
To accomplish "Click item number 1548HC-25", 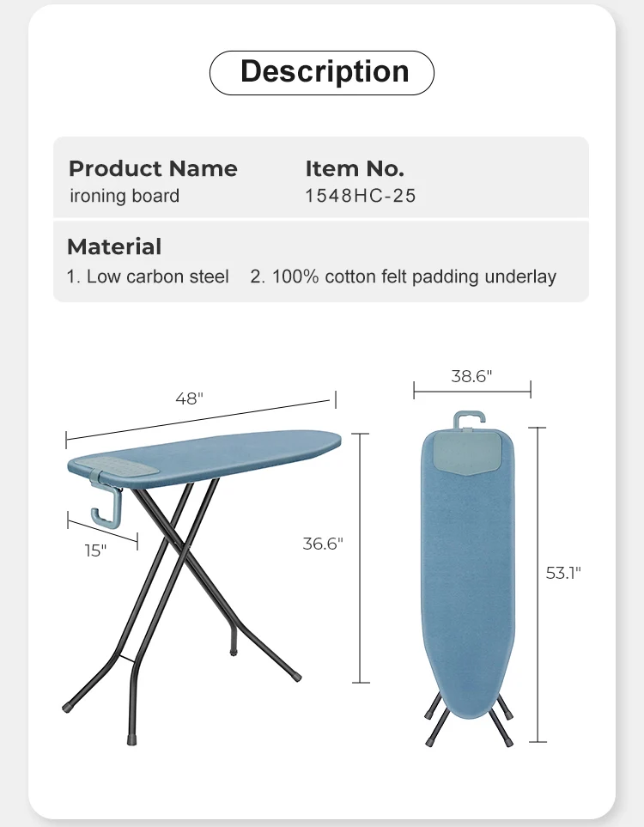I will tap(361, 196).
